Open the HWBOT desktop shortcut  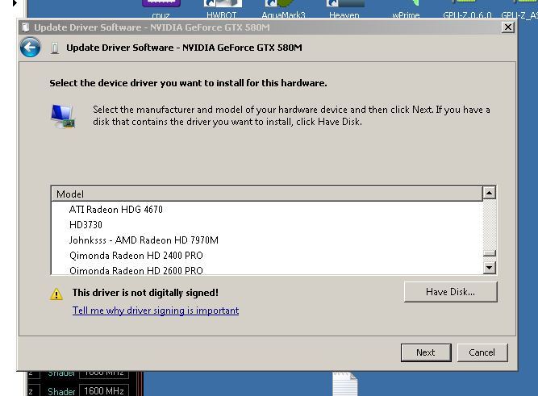(222, 9)
